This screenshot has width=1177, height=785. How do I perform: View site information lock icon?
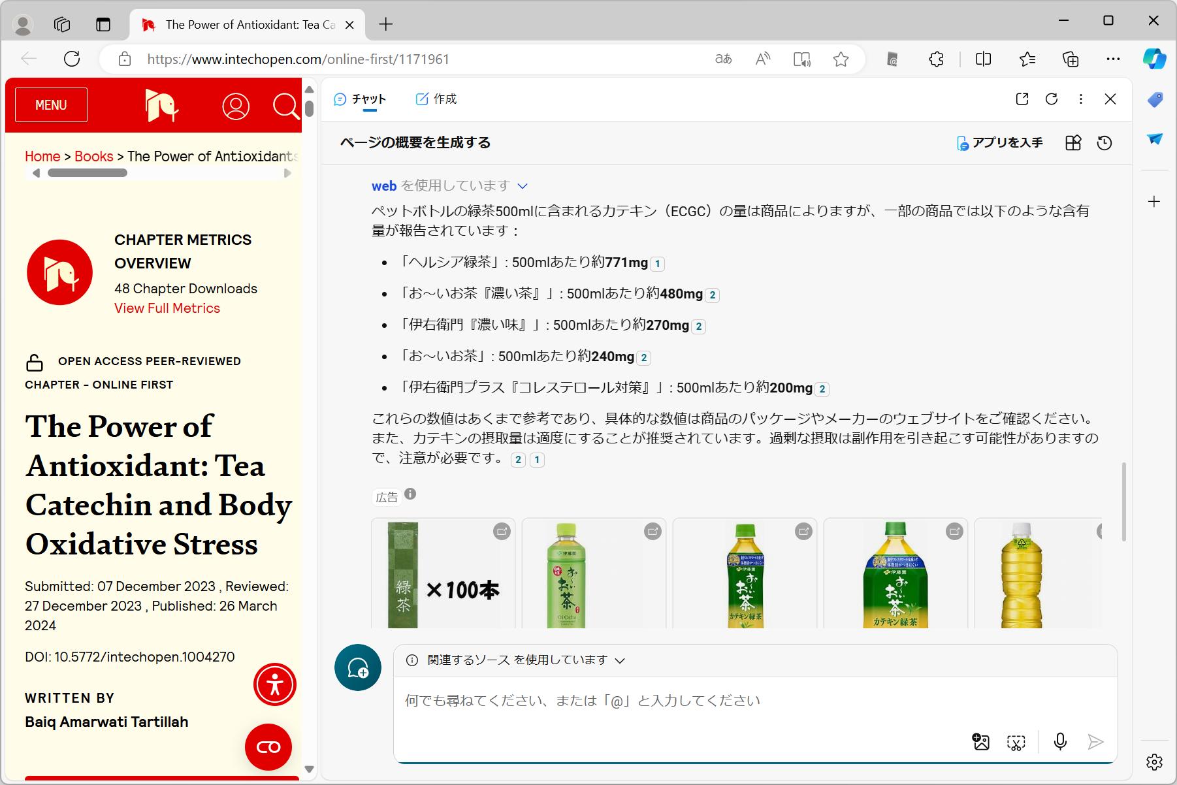124,59
